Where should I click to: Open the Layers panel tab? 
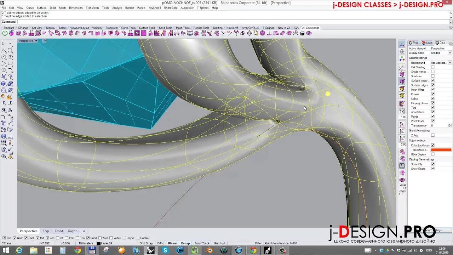[x=427, y=43]
